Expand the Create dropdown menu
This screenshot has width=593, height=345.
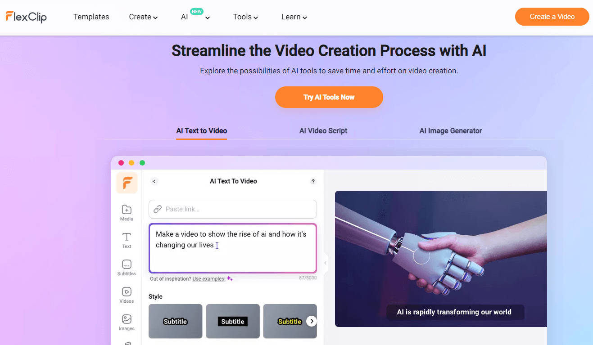coord(143,17)
